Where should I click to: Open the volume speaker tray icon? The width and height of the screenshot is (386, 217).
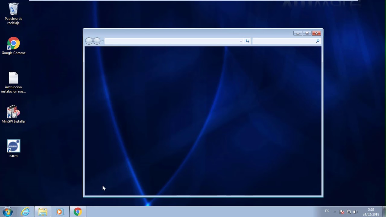point(355,212)
